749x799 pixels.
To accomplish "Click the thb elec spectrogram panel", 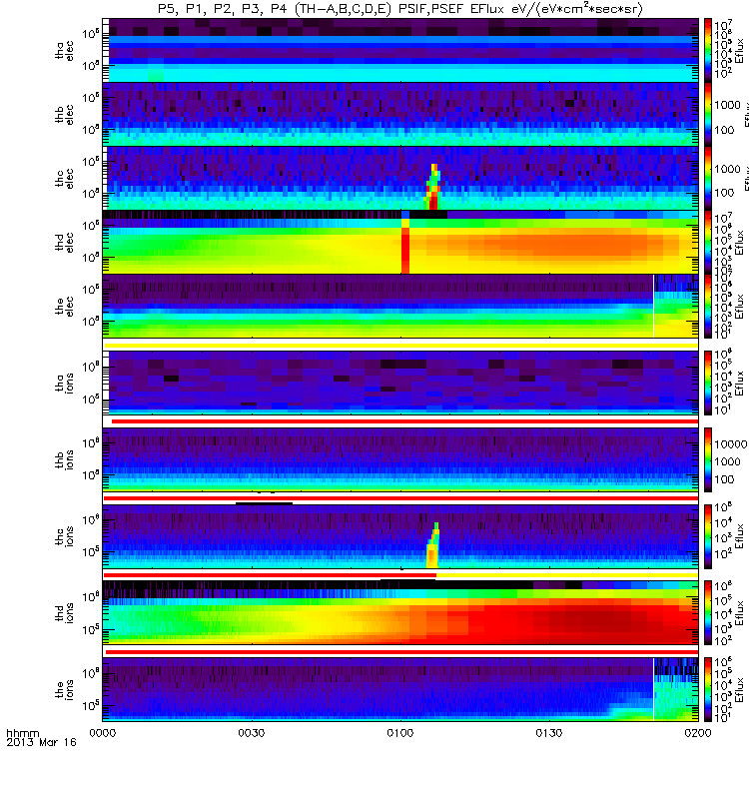I will [x=400, y=114].
